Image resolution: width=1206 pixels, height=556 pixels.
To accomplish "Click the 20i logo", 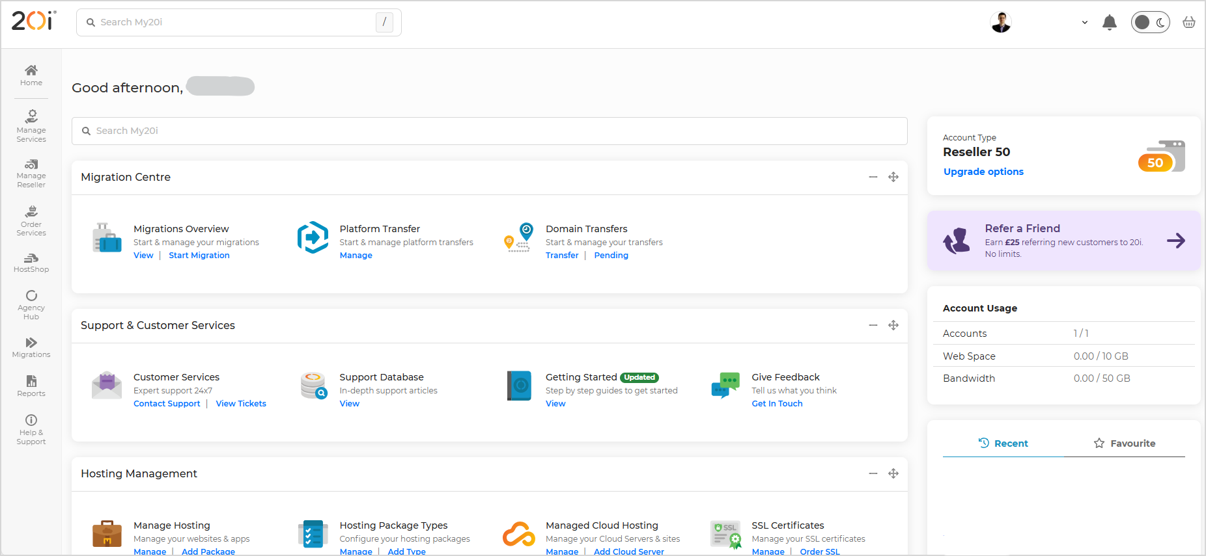I will 34,21.
